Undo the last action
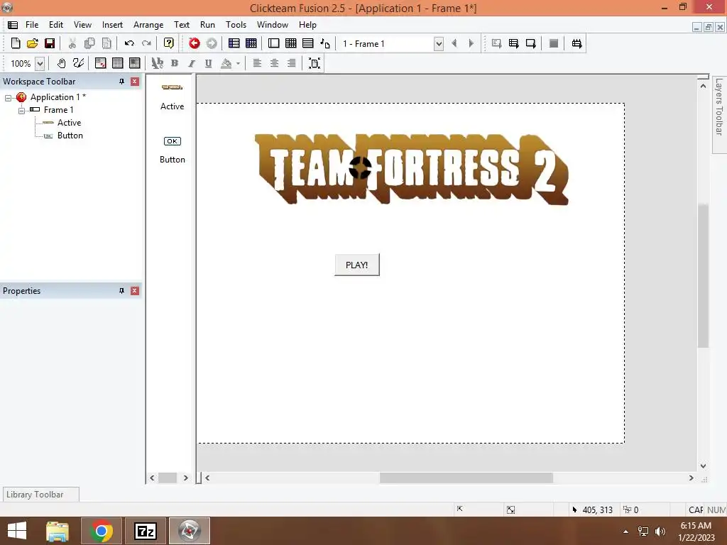Viewport: 727px width, 545px height. click(129, 43)
